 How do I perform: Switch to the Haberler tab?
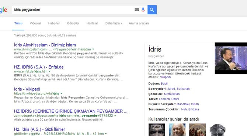point(54,23)
